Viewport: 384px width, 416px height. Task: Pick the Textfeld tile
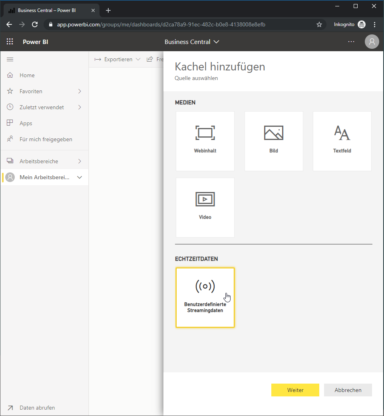point(342,141)
